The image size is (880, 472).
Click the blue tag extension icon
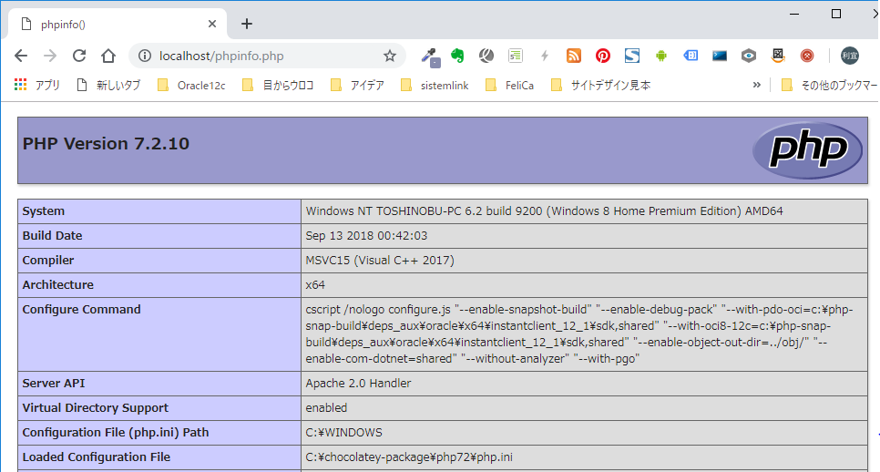point(691,56)
